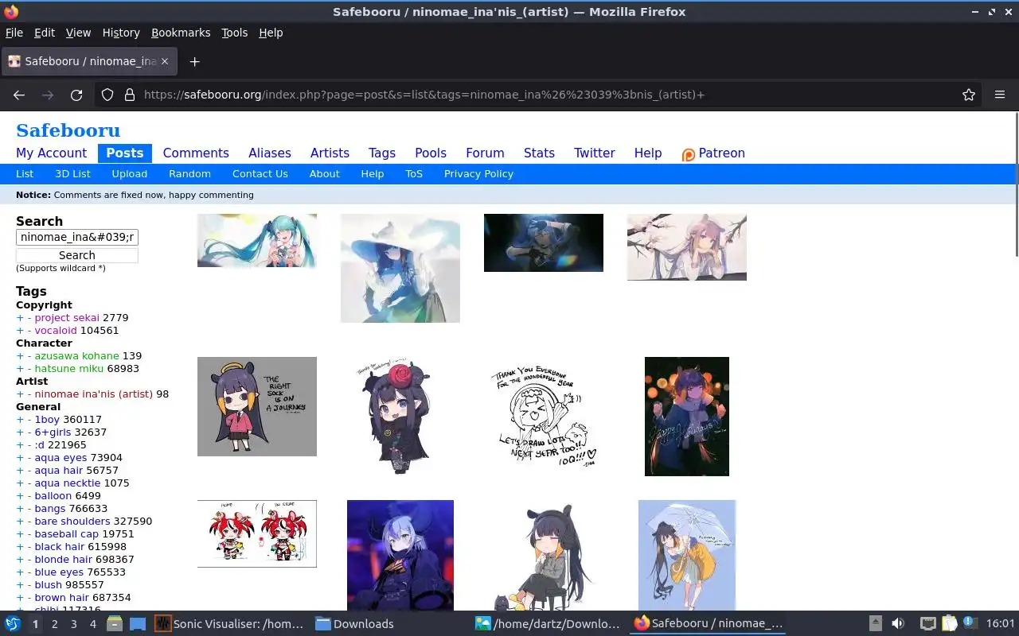The image size is (1019, 636).
Task: Click the site security padlock icon
Action: [129, 95]
